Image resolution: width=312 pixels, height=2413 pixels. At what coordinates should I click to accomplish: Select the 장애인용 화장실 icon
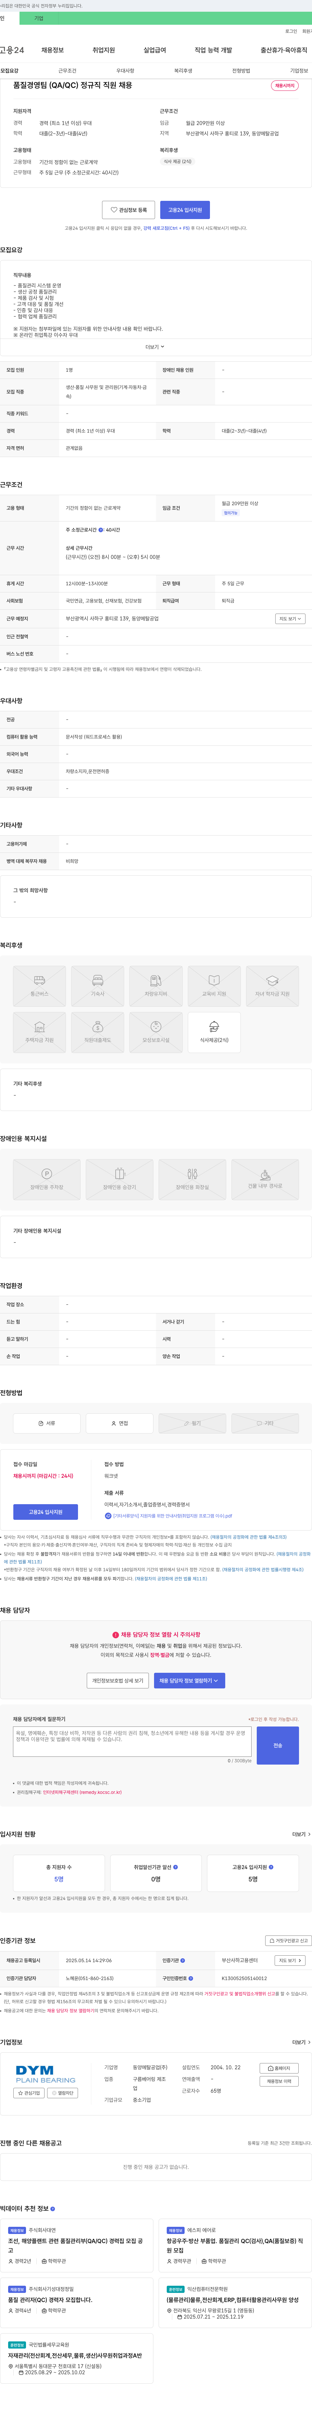[x=192, y=1179]
